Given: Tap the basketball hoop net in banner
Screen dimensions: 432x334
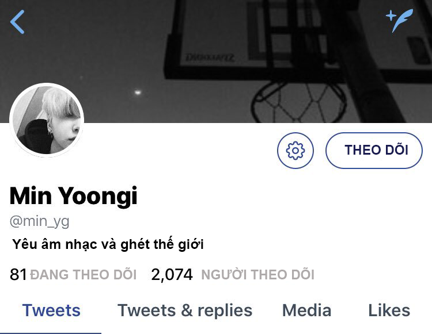Looking at the screenshot, I should pyautogui.click(x=299, y=103).
